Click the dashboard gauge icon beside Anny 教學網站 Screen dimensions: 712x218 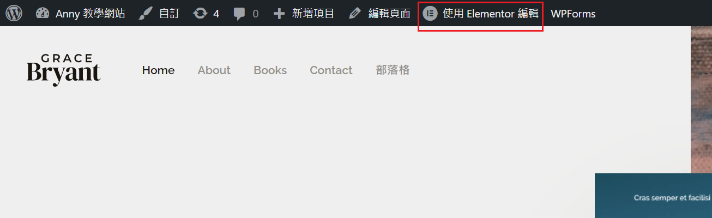(x=43, y=13)
